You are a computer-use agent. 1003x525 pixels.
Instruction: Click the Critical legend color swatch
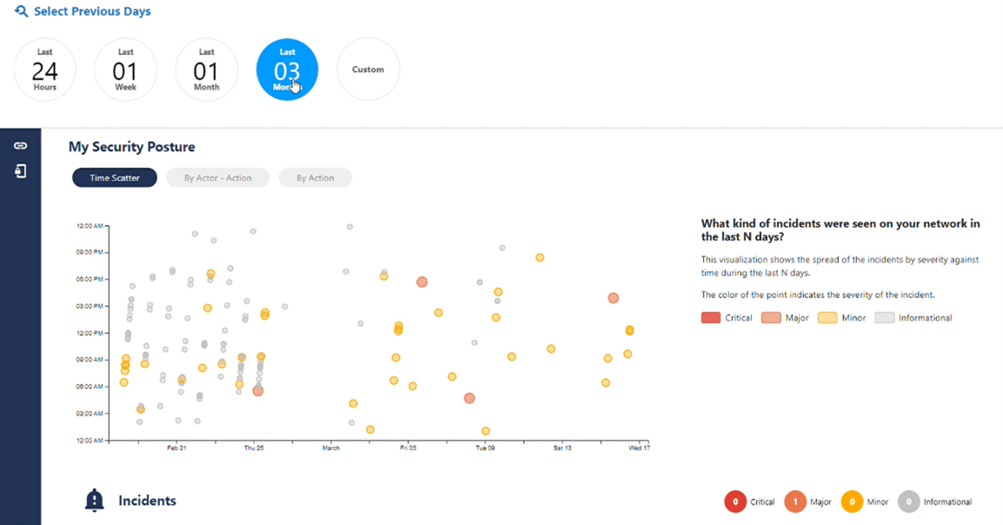coord(711,318)
